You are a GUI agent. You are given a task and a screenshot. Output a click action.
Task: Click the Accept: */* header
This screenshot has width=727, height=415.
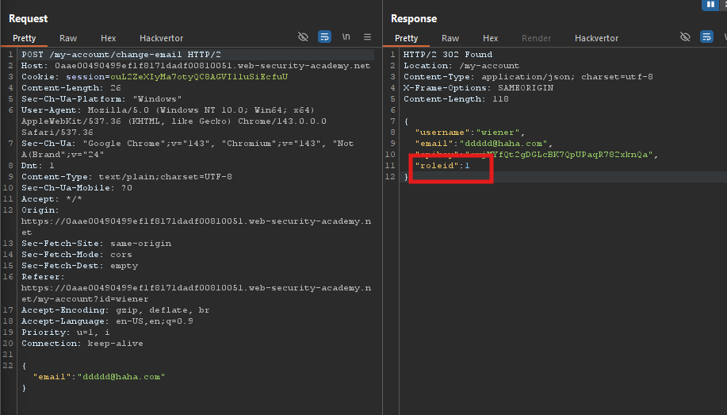[x=52, y=198]
